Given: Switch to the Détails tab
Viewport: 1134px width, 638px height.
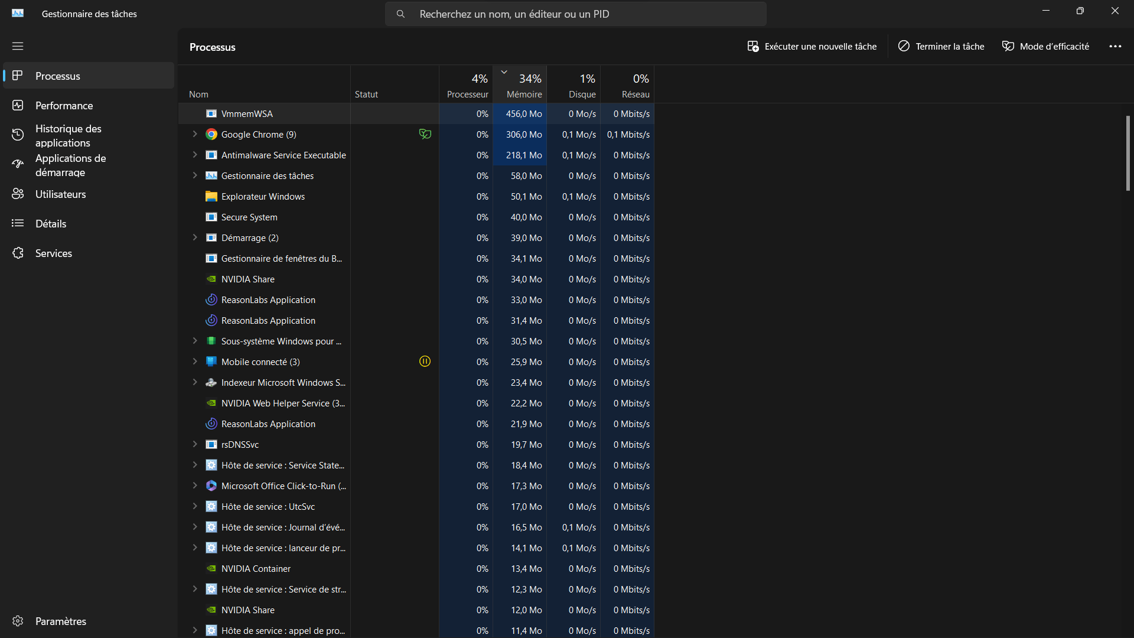Looking at the screenshot, I should coord(51,223).
